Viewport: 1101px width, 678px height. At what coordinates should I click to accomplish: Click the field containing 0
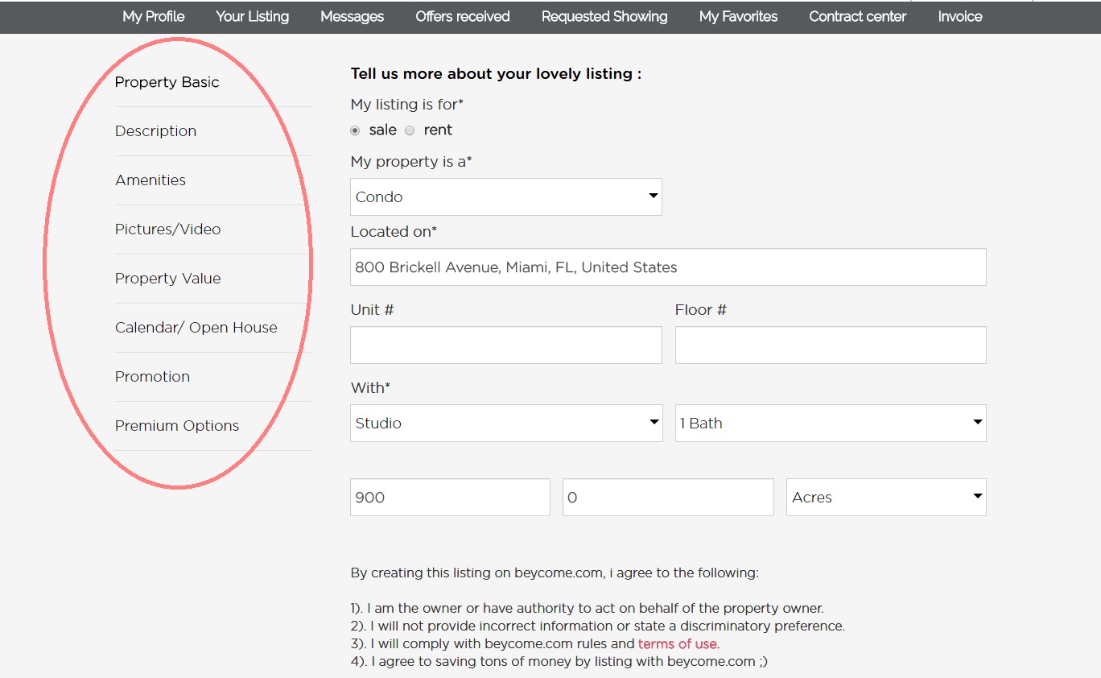(668, 498)
